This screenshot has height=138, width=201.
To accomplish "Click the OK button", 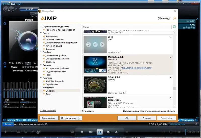I will pos(127,118).
